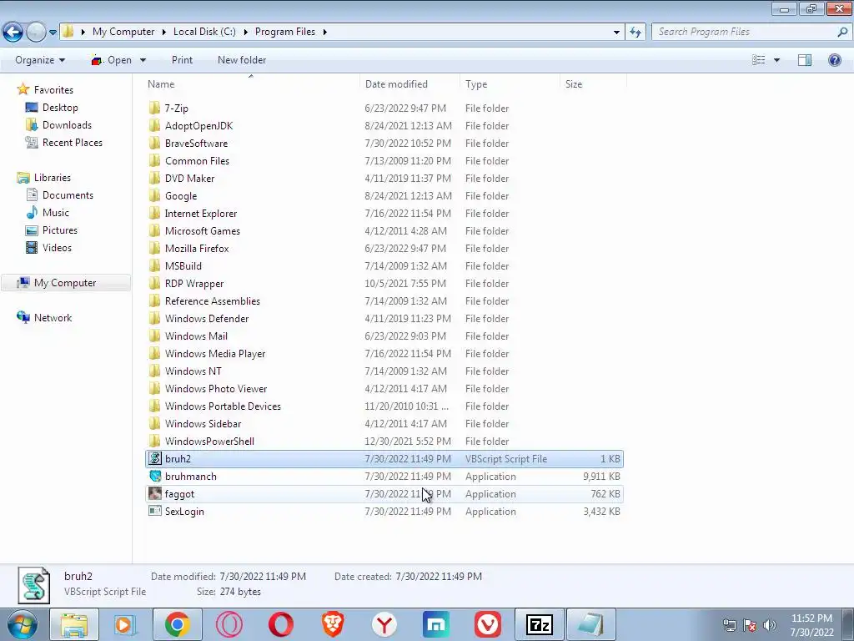Open Downloads in Favorites
This screenshot has height=641, width=854.
(x=67, y=125)
